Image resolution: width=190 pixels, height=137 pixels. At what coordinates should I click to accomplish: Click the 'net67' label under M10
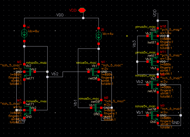(x=152, y=43)
